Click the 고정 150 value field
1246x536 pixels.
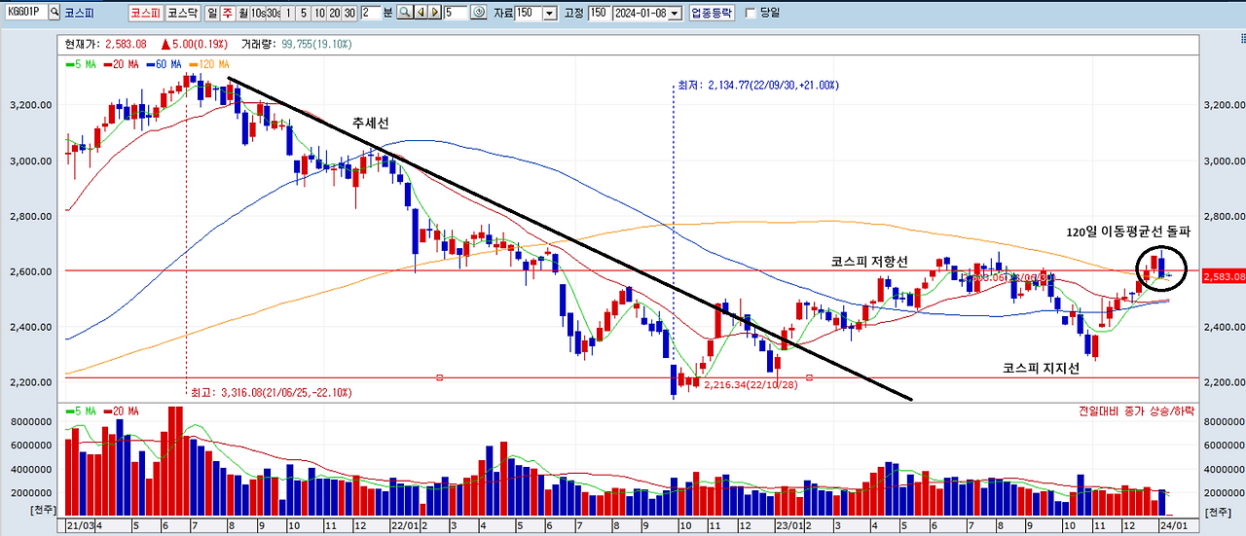click(x=599, y=13)
